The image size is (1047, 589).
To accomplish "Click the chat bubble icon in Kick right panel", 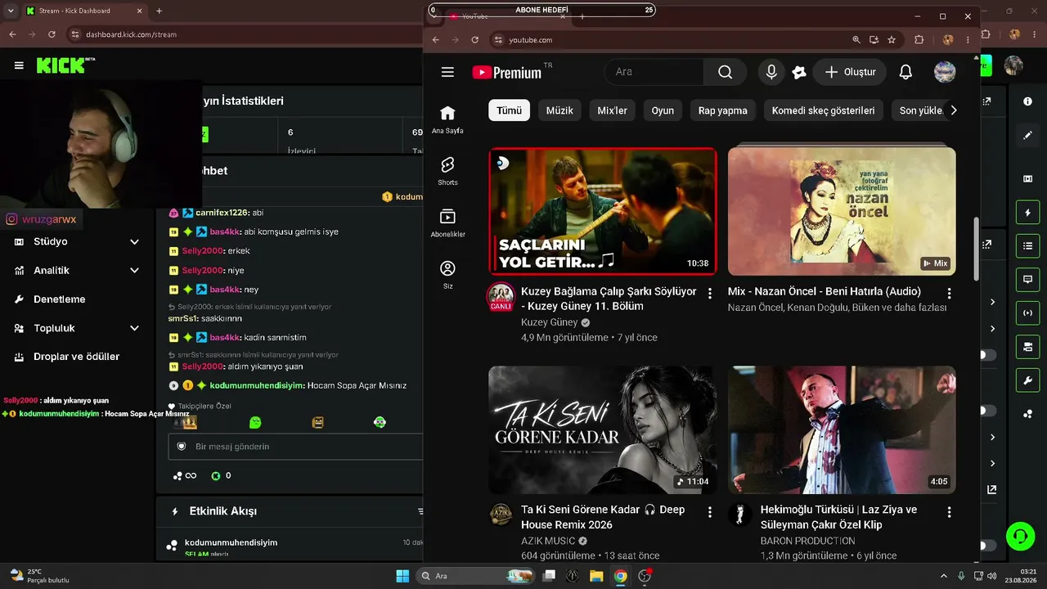I will [x=1027, y=279].
